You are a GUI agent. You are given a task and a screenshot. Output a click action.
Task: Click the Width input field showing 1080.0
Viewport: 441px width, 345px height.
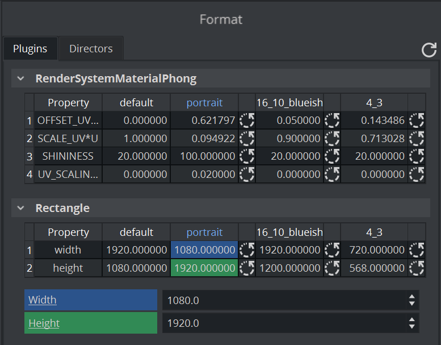pyautogui.click(x=284, y=300)
